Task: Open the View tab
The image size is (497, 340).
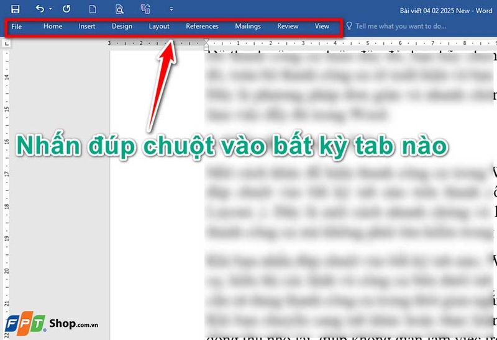Action: click(x=322, y=26)
